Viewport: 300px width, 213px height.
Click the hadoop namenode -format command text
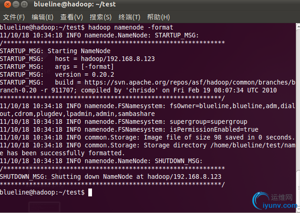click(x=131, y=27)
